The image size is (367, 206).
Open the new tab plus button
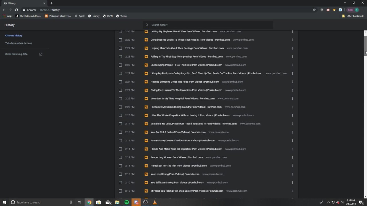click(x=52, y=3)
